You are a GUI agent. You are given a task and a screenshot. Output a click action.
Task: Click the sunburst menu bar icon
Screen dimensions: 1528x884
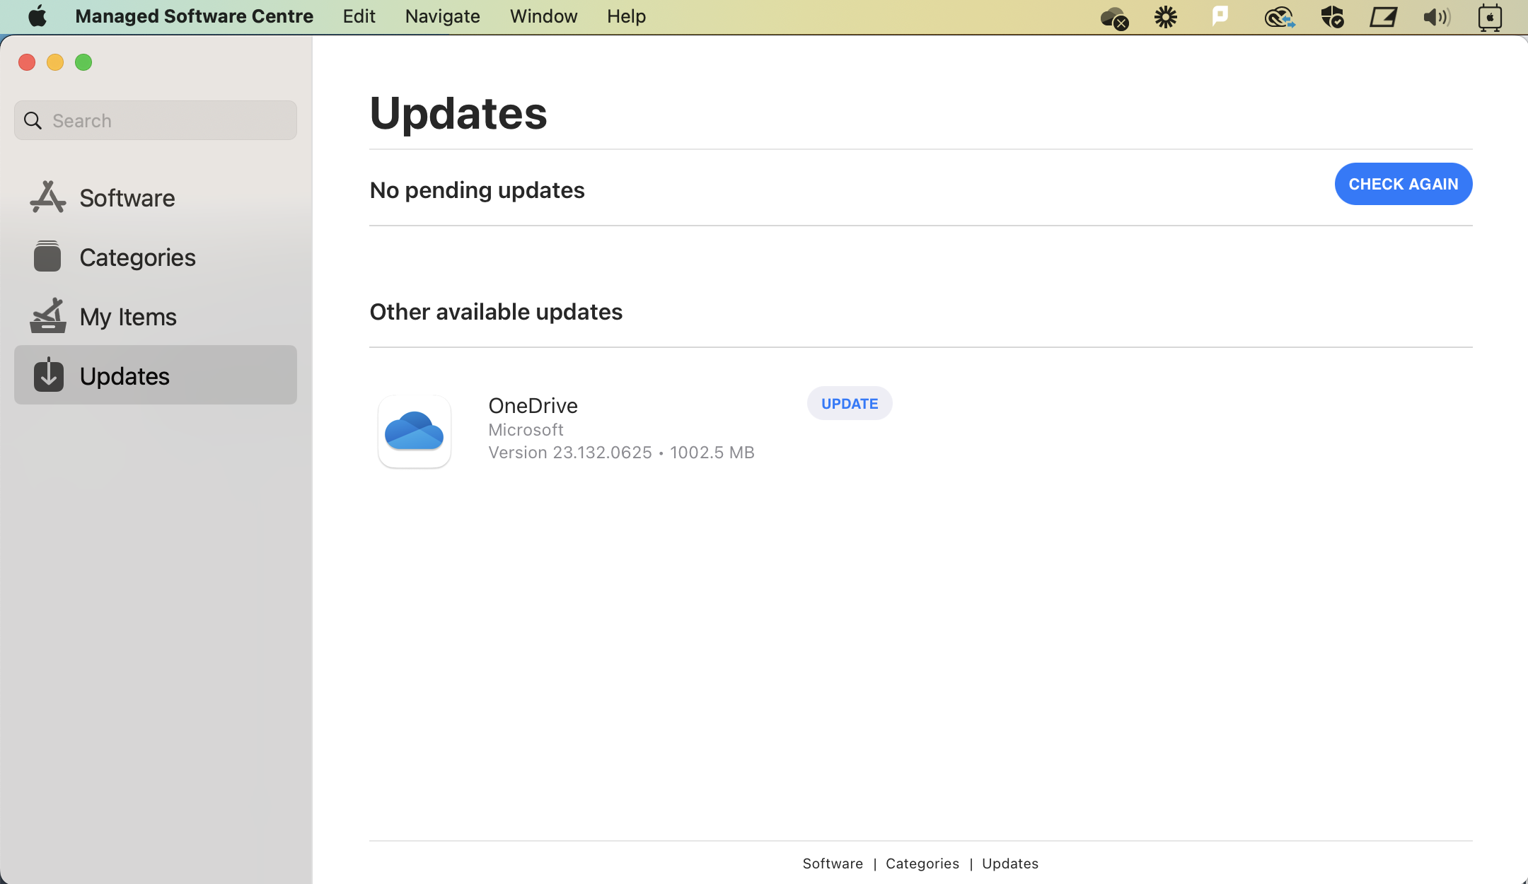(1166, 17)
